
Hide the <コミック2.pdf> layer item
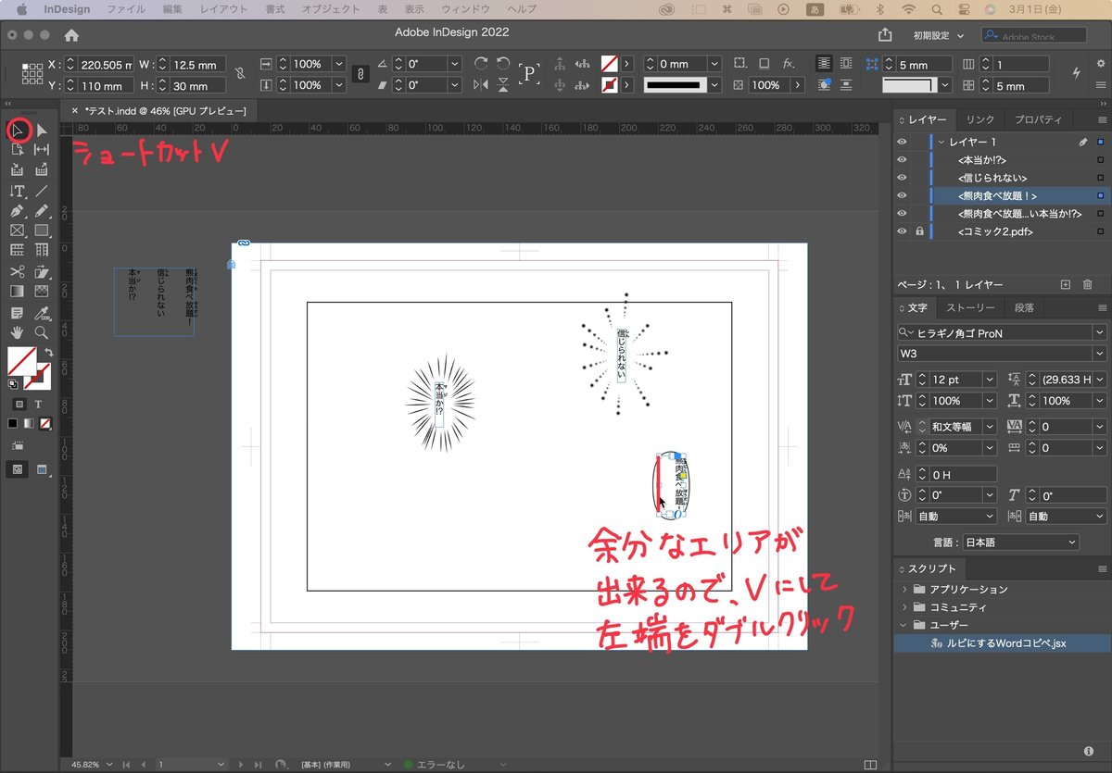coord(902,231)
